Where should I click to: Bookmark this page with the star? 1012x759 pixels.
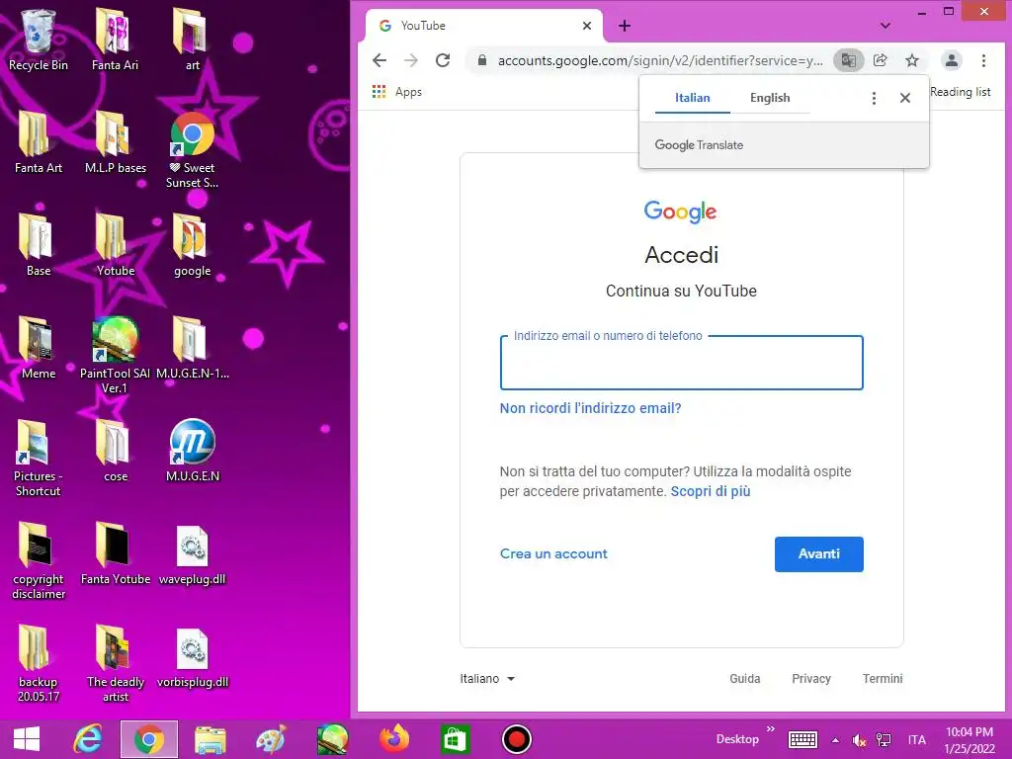[x=911, y=60]
